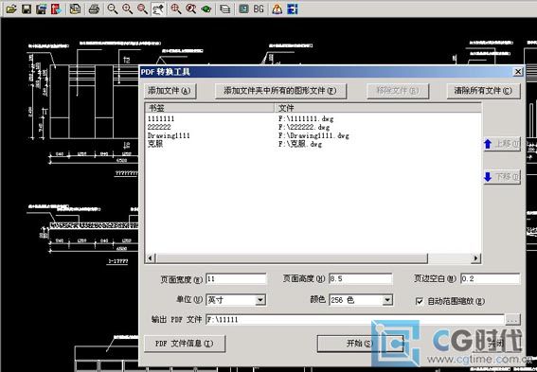The width and height of the screenshot is (537, 372).
Task: Click the 添加文件 button
Action: point(170,91)
